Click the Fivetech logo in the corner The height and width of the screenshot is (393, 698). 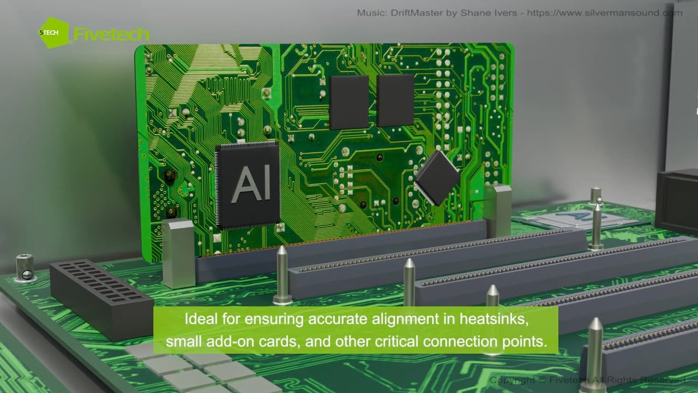tap(94, 33)
